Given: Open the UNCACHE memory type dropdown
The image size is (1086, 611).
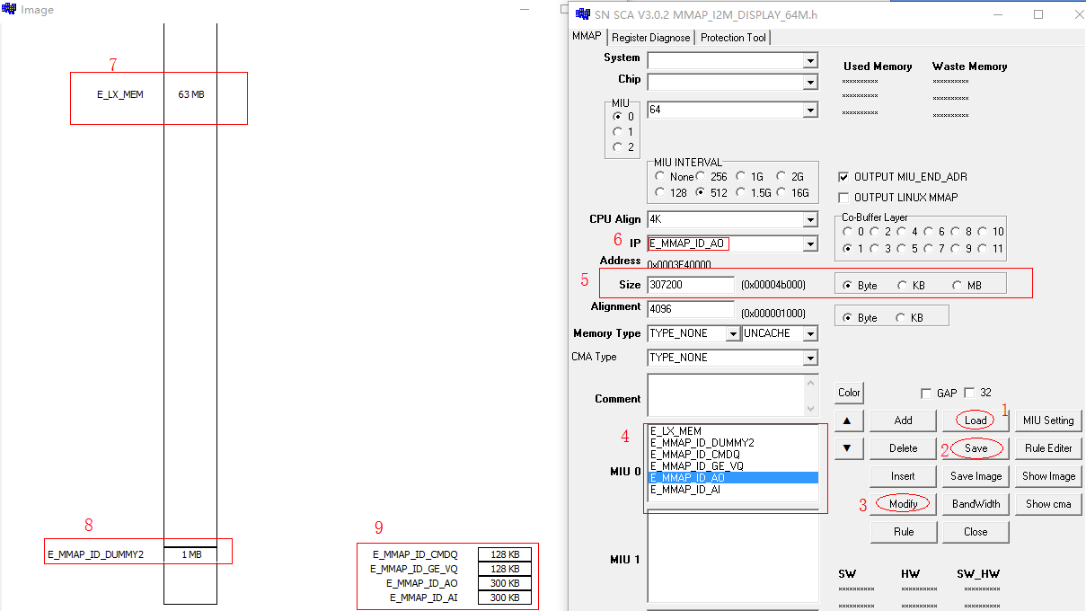Looking at the screenshot, I should coord(810,334).
